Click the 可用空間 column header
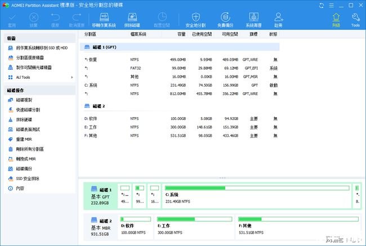 pos(231,33)
